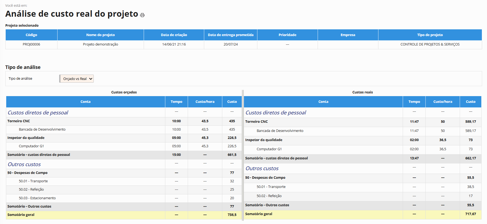This screenshot has height=224, width=487.
Task: Click the Tipo de projeto column header
Action: coord(430,35)
